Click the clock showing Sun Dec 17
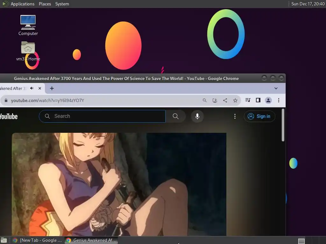This screenshot has height=244, width=326. click(x=308, y=4)
